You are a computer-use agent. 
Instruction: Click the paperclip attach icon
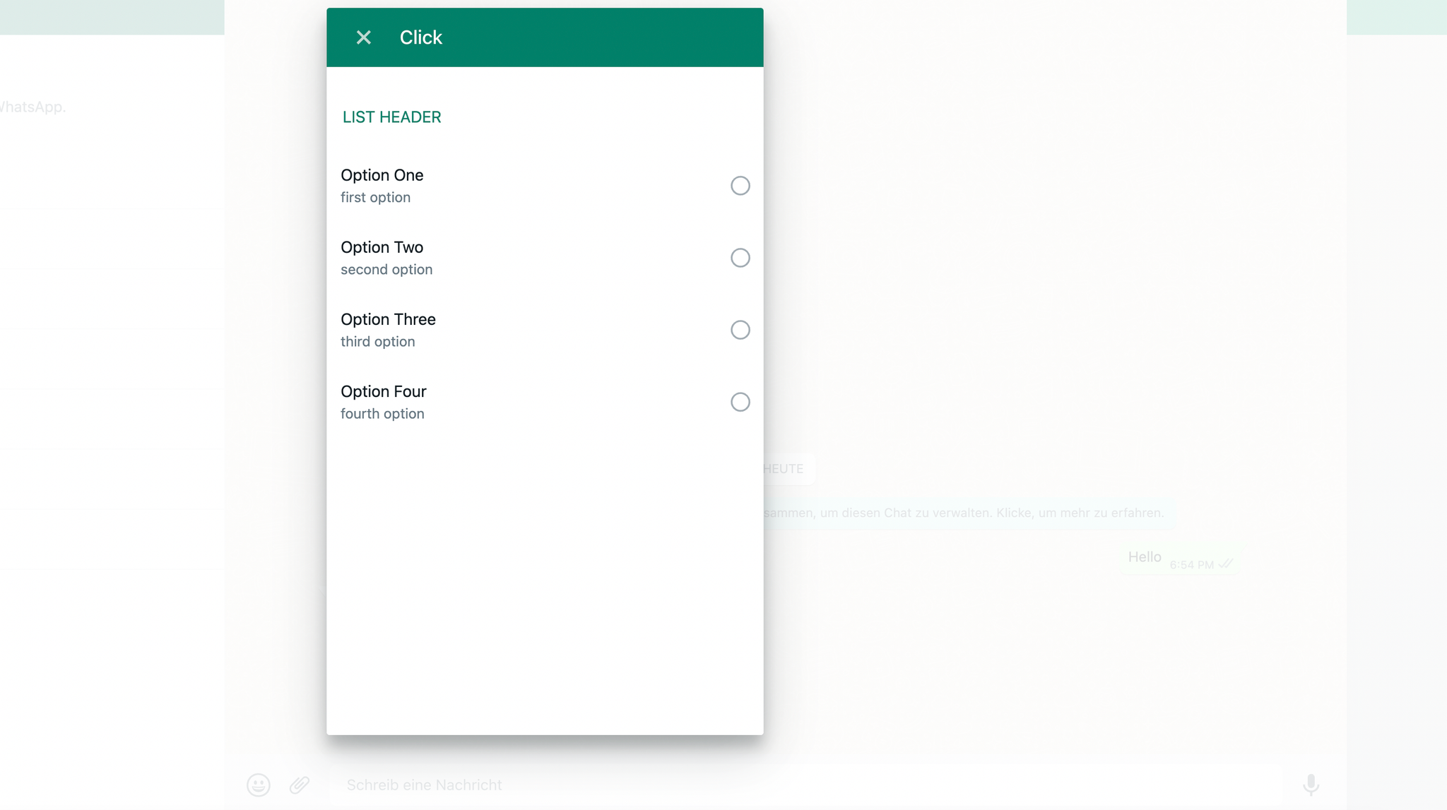pyautogui.click(x=300, y=785)
